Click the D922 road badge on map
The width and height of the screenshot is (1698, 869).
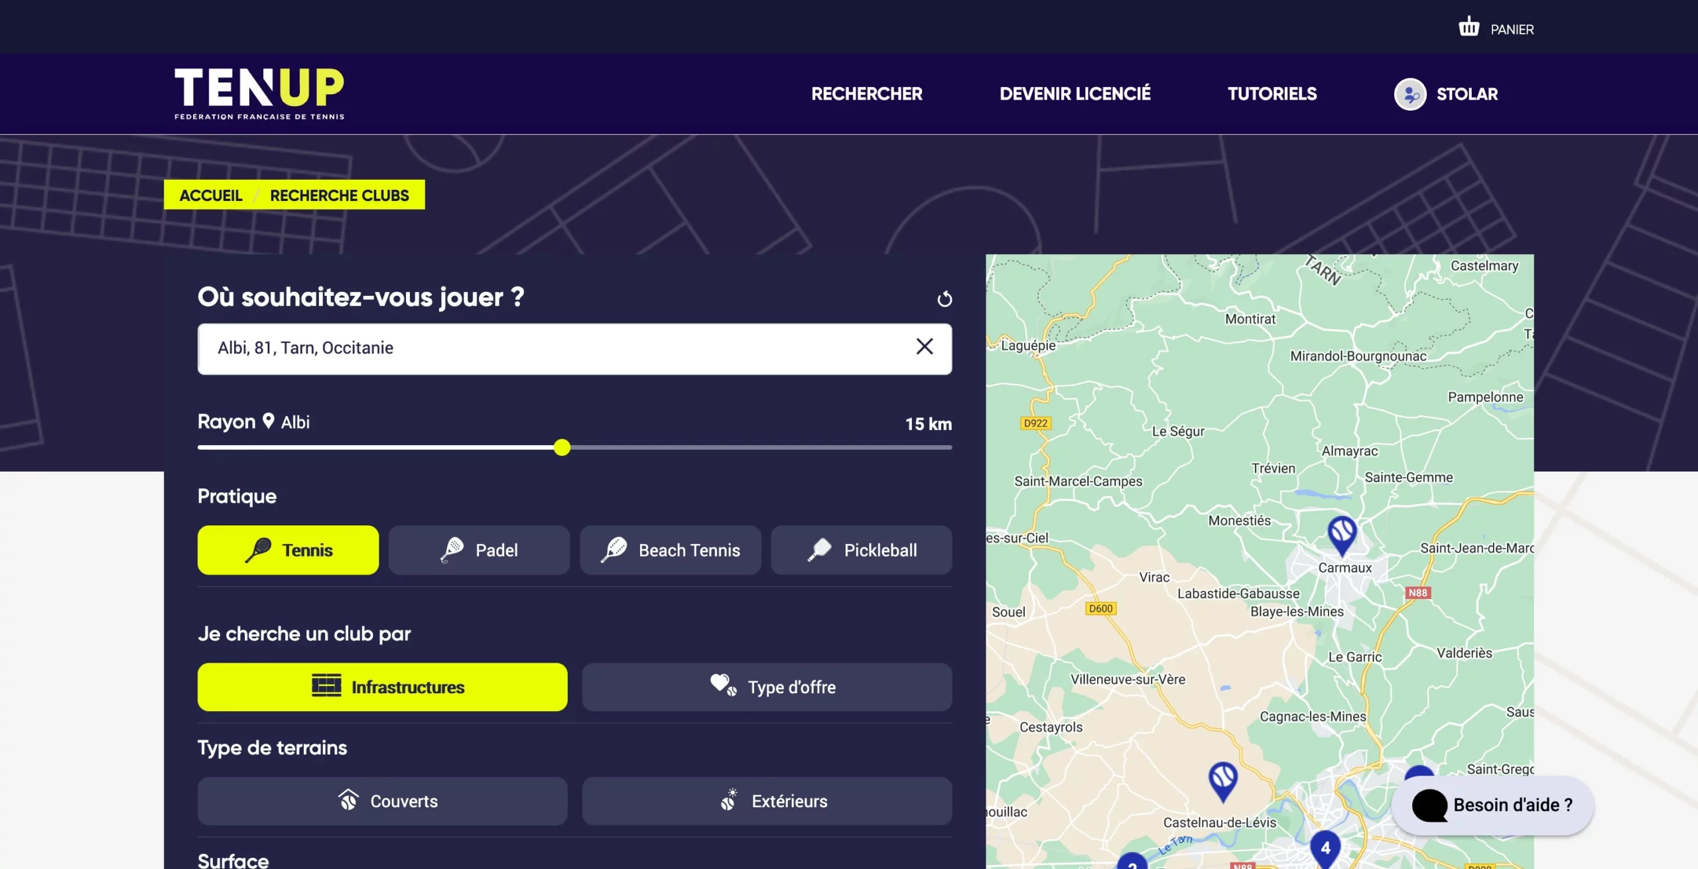1035,423
